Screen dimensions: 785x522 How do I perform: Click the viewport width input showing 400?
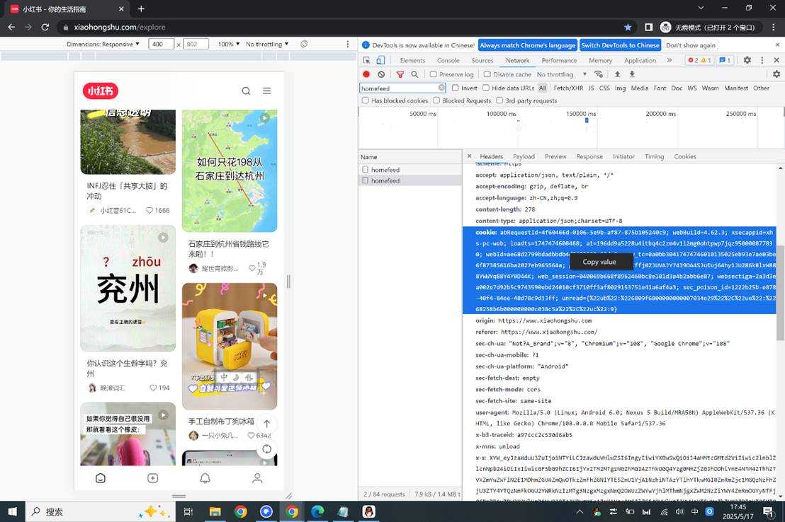pyautogui.click(x=162, y=44)
